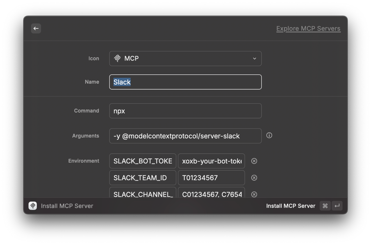
Task: Open the Explore MCP Servers link
Action: (x=308, y=29)
